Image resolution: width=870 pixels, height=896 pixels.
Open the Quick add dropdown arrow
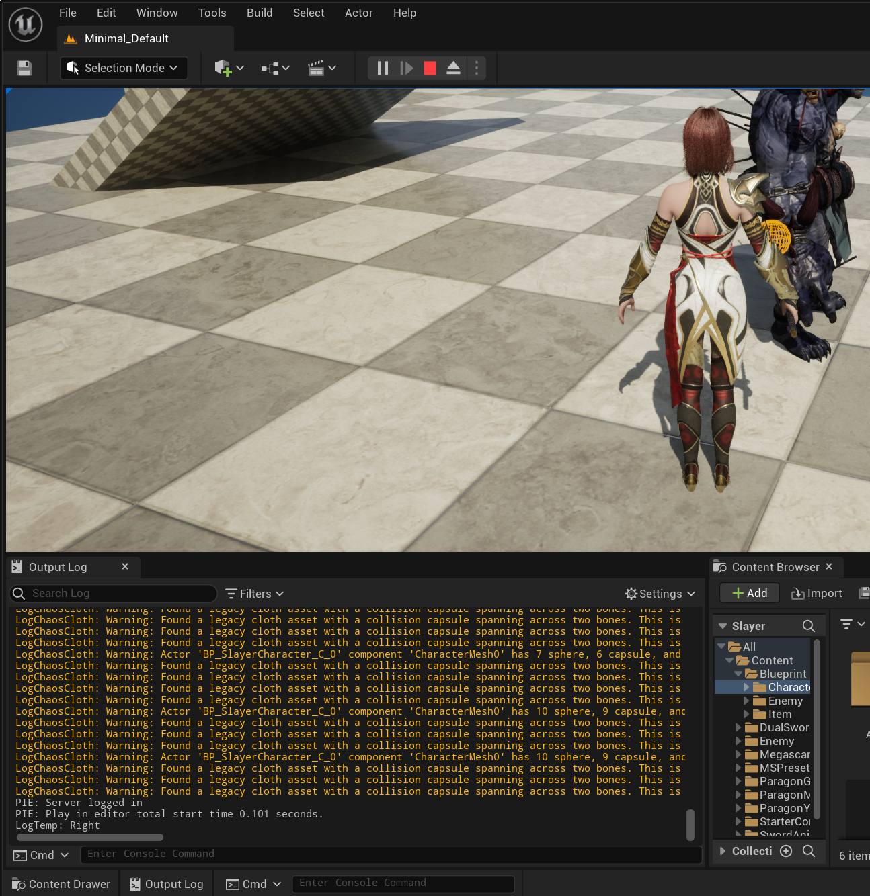(x=240, y=68)
